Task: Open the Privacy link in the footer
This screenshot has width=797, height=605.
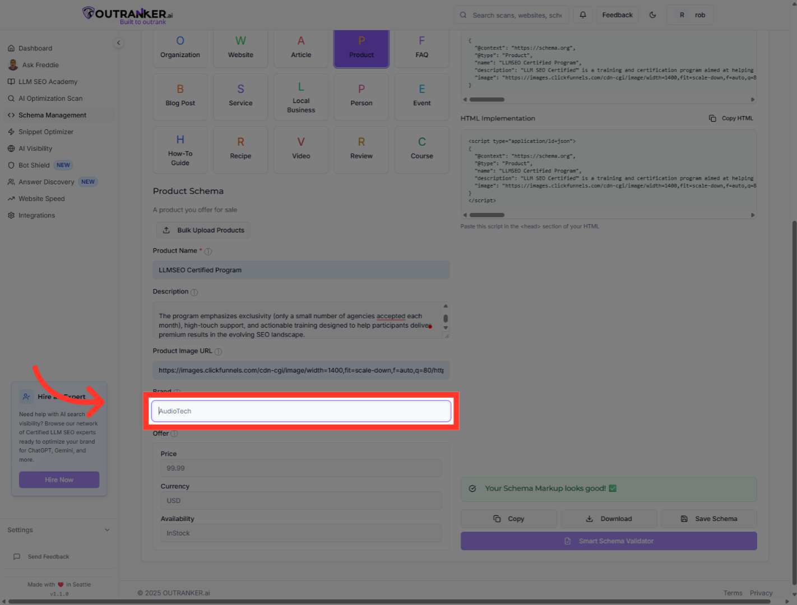Action: pyautogui.click(x=761, y=593)
